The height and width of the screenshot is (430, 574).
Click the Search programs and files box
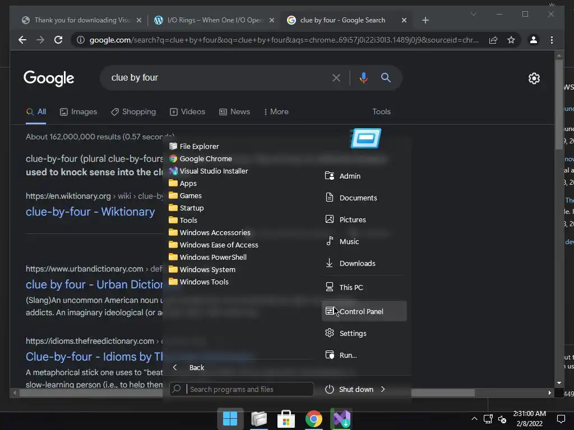(x=242, y=389)
